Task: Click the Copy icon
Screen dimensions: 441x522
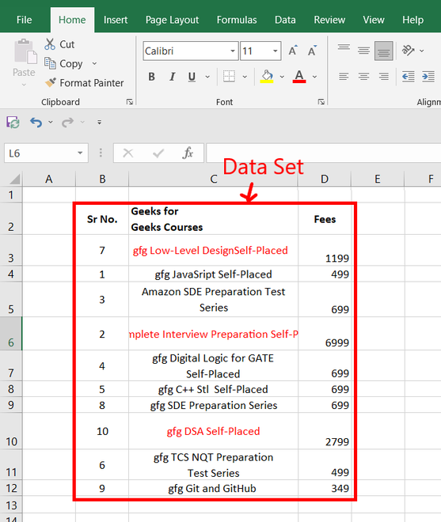Action: coord(50,63)
